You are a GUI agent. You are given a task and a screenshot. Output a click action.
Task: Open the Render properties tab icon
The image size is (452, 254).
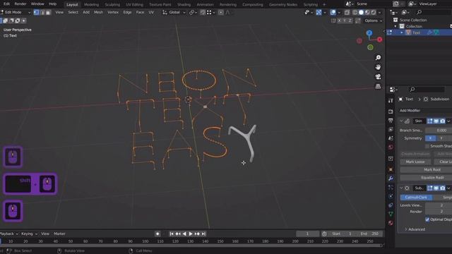391,111
